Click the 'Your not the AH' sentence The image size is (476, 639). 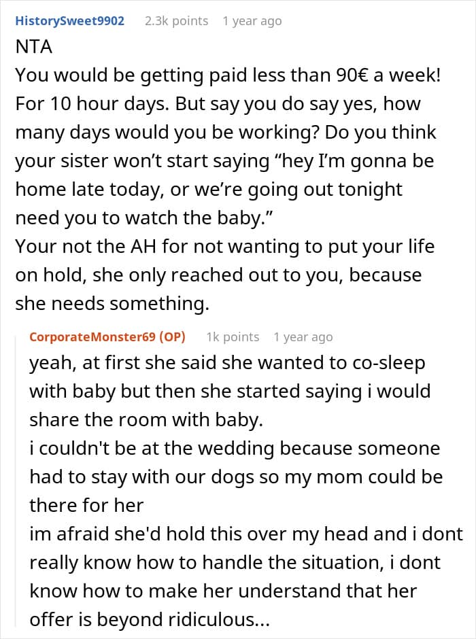click(x=225, y=247)
